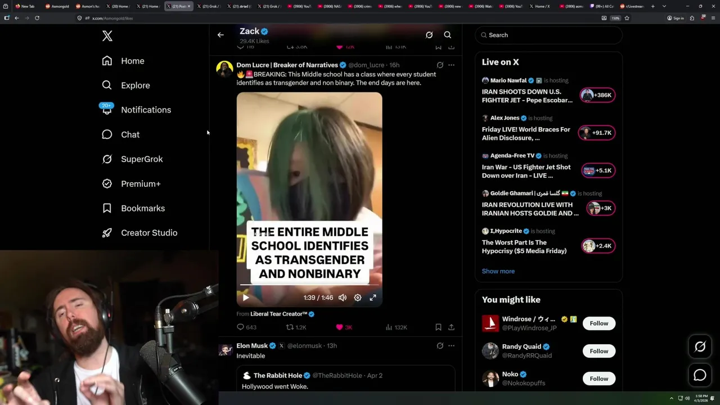The image size is (720, 405).
Task: Mute the video volume
Action: tap(343, 298)
